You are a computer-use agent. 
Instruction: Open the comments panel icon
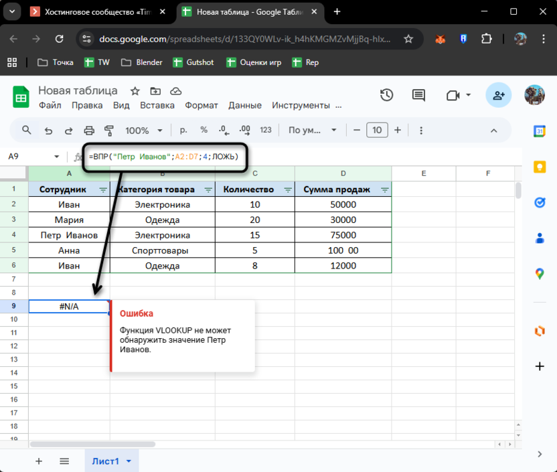[x=418, y=95]
